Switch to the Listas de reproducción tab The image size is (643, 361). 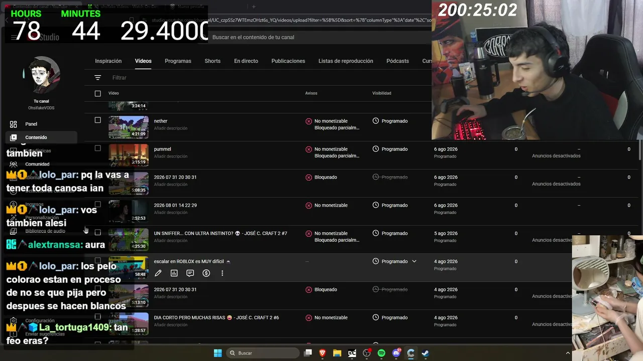346,61
